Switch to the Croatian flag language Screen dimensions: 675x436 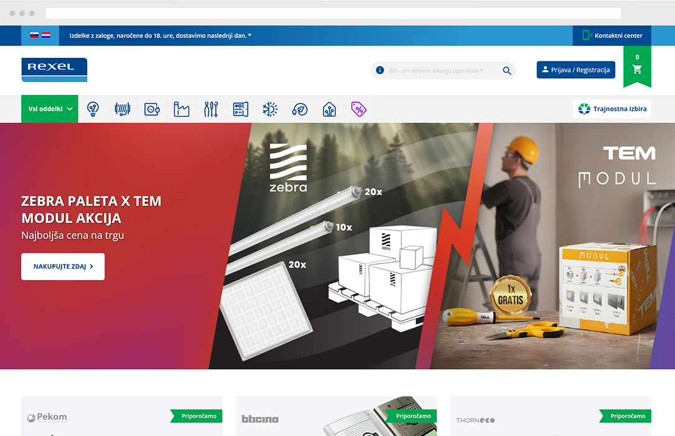coord(46,35)
